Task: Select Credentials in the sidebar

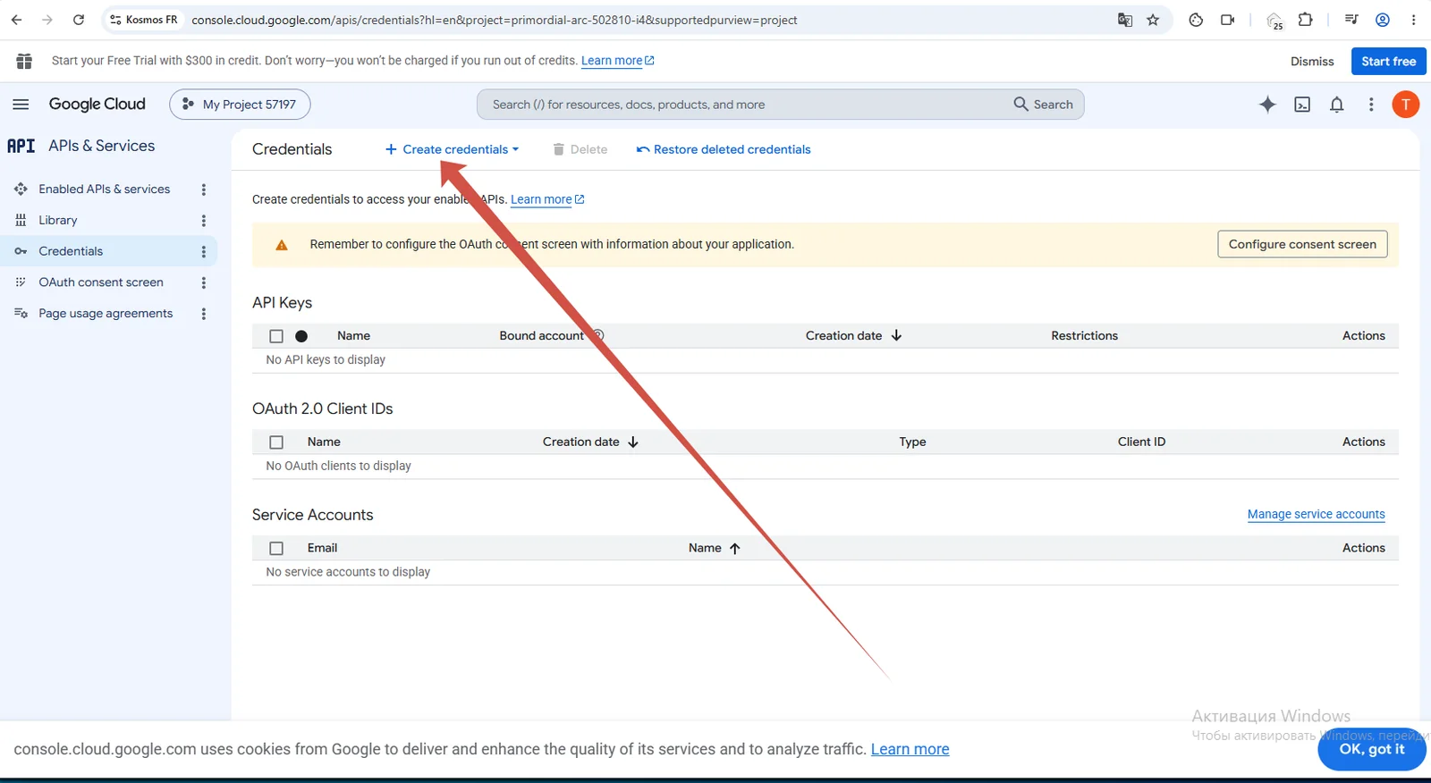Action: (x=71, y=251)
